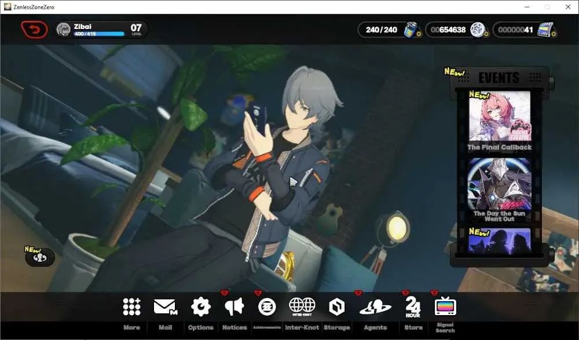Viewport: 579px width, 340px height.
Task: Click the Store label text
Action: (x=413, y=327)
